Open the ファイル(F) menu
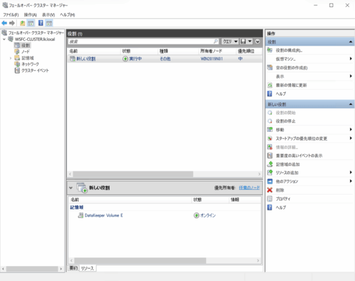 tap(11, 15)
